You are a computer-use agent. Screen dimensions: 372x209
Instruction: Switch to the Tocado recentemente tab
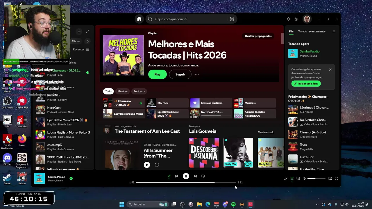coord(312,31)
